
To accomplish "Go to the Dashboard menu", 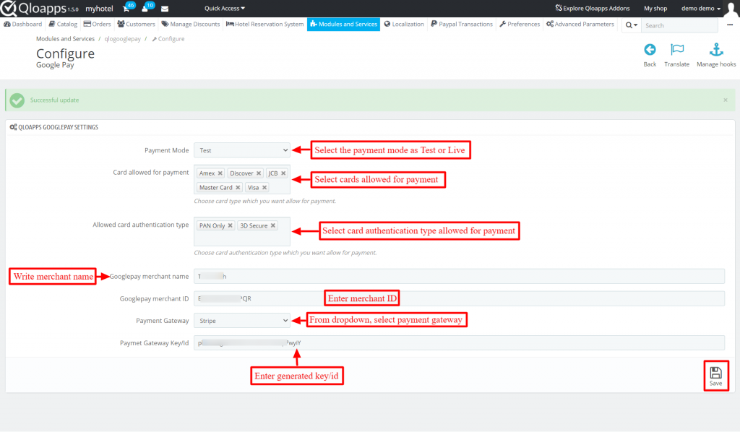I will point(22,24).
